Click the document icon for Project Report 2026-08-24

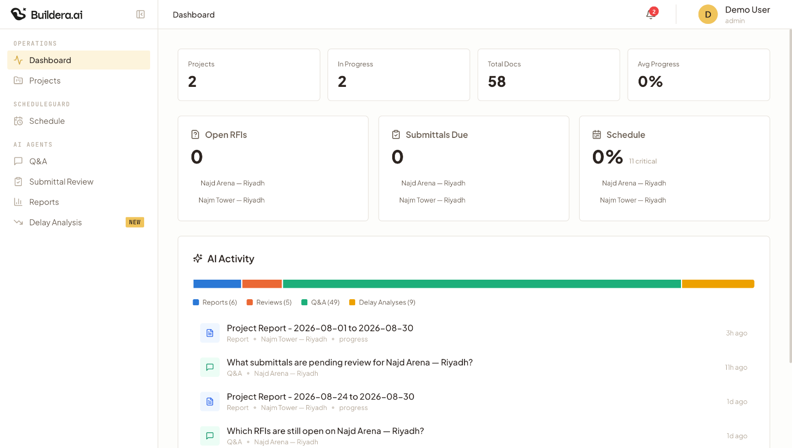pos(210,401)
